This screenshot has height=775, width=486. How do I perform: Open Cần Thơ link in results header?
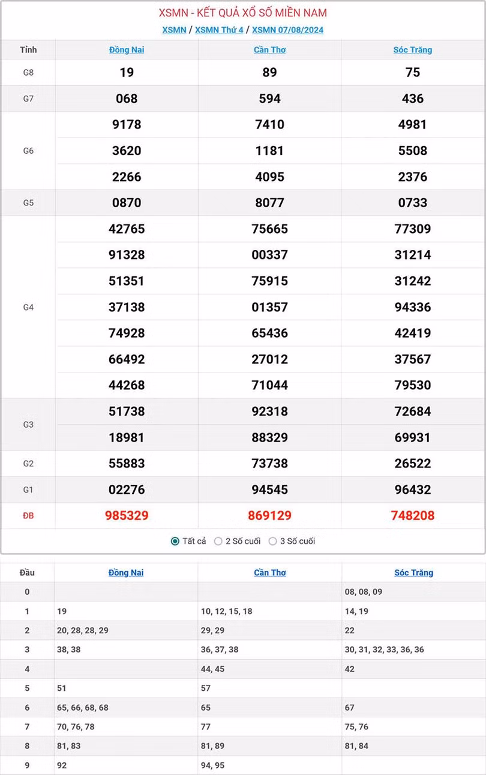(269, 50)
